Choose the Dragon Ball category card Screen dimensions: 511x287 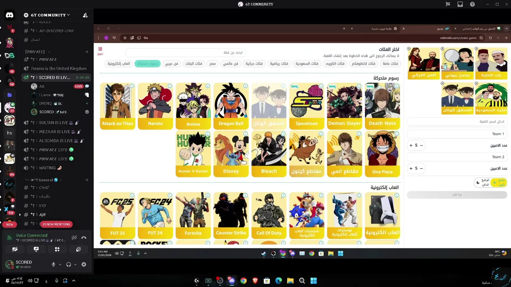coord(231,106)
